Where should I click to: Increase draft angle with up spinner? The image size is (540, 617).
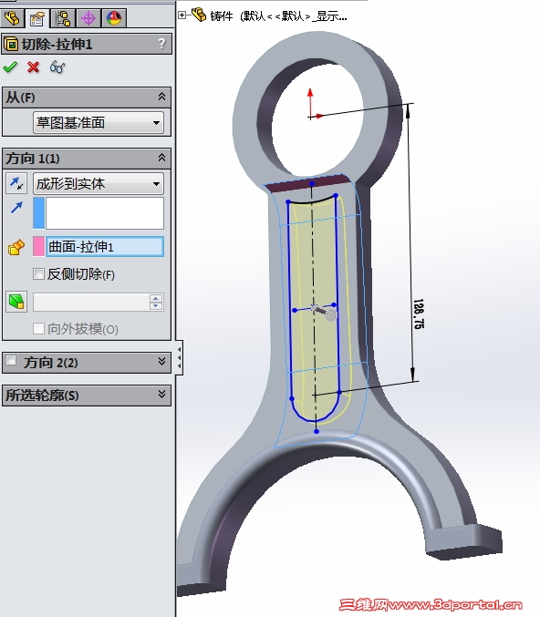pos(156,298)
